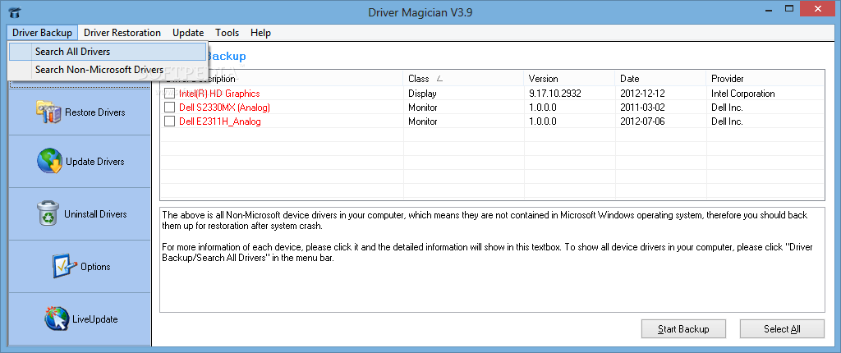Image resolution: width=841 pixels, height=353 pixels.
Task: Tick the Dell S2330MX (Analog) checkbox
Action: pyautogui.click(x=169, y=108)
